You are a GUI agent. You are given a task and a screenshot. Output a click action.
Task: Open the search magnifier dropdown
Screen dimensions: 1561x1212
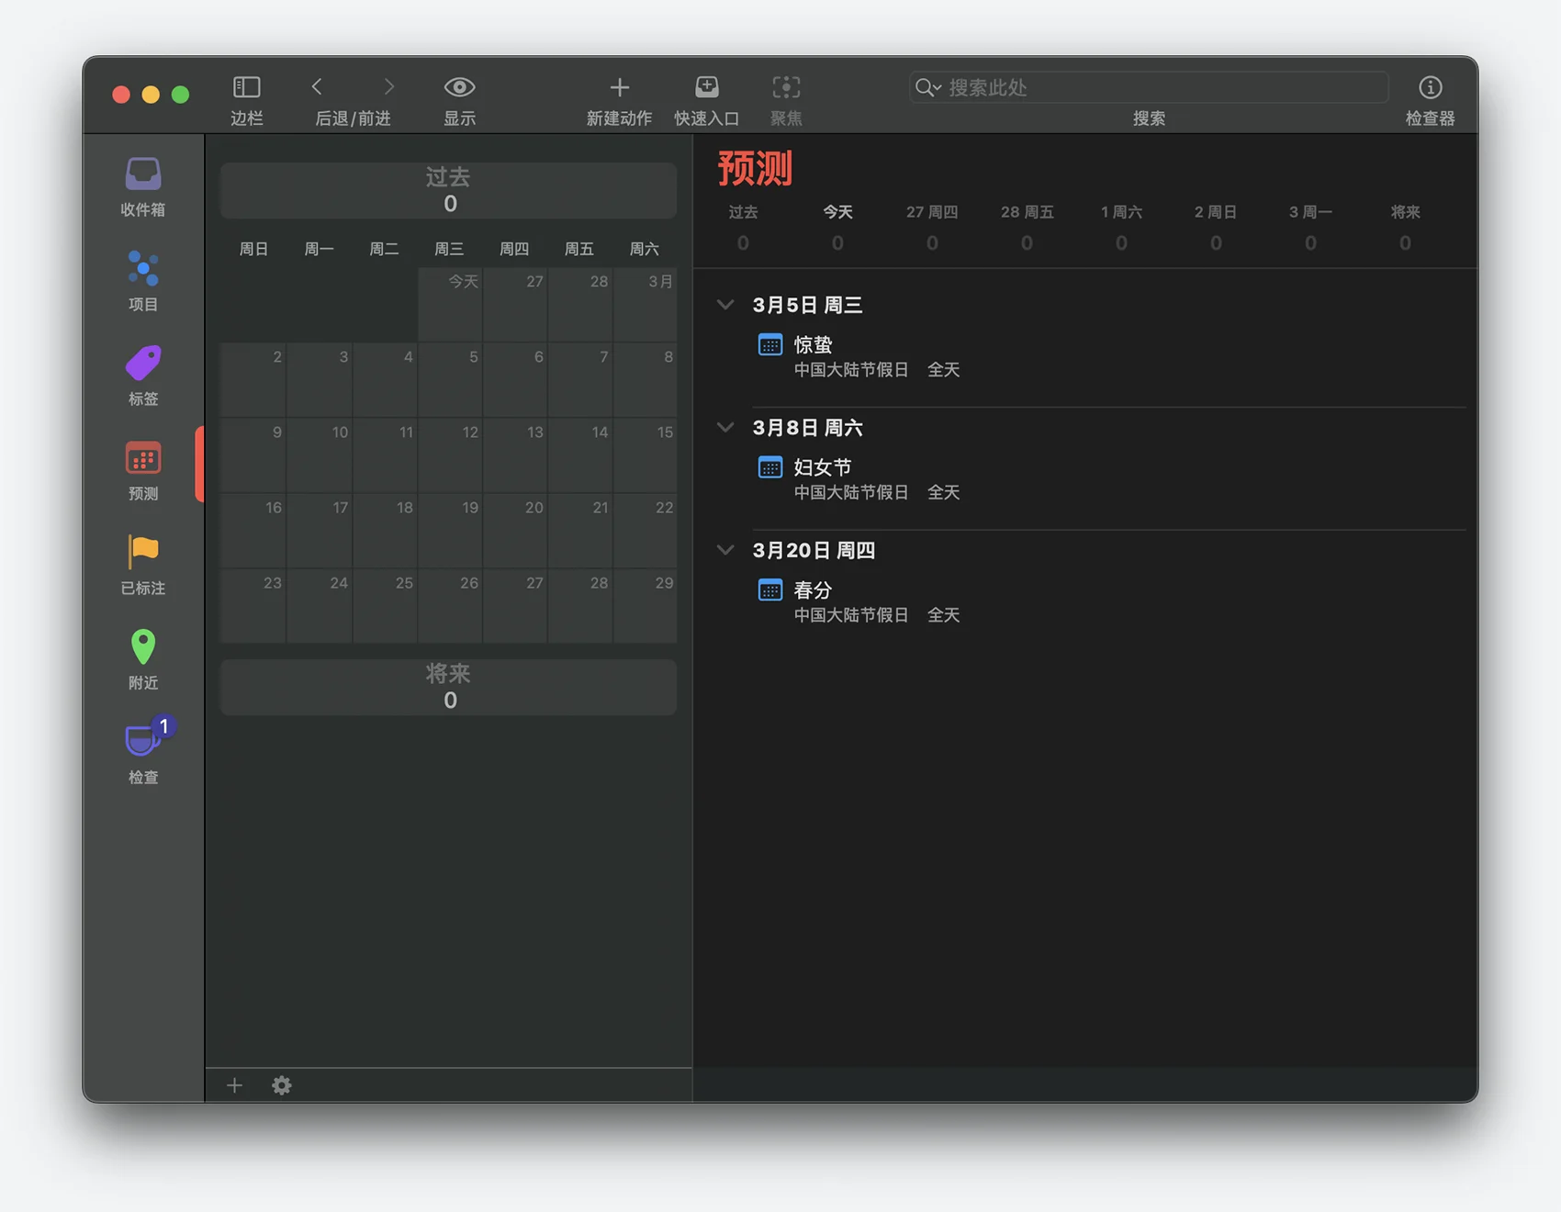[928, 87]
